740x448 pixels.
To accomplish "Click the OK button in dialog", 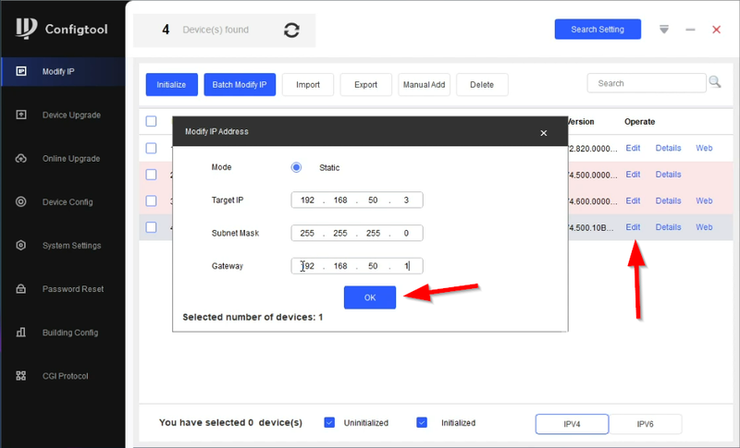I will click(x=370, y=297).
